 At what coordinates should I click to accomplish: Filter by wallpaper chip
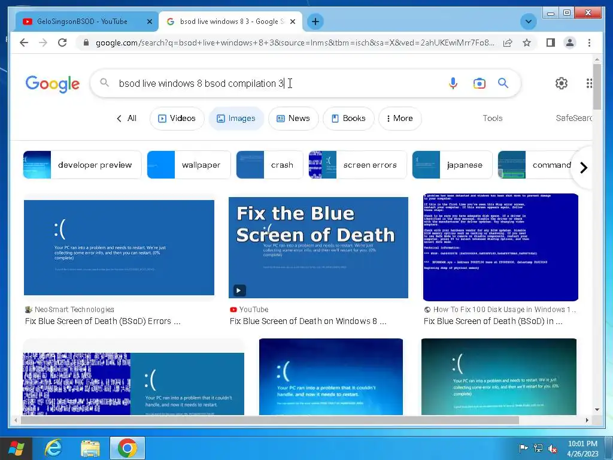pyautogui.click(x=189, y=165)
